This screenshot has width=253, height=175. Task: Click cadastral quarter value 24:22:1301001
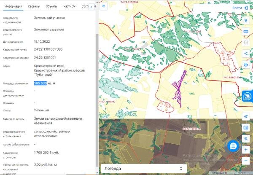click(45, 58)
